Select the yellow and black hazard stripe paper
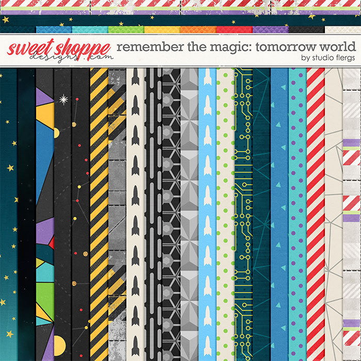The width and height of the screenshot is (361, 361). click(99, 215)
